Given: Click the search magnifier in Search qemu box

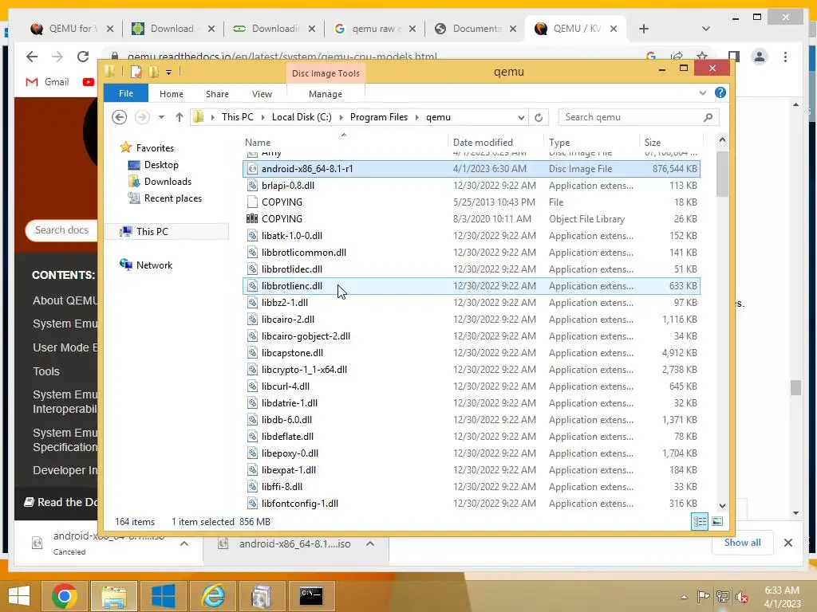Looking at the screenshot, I should (708, 118).
